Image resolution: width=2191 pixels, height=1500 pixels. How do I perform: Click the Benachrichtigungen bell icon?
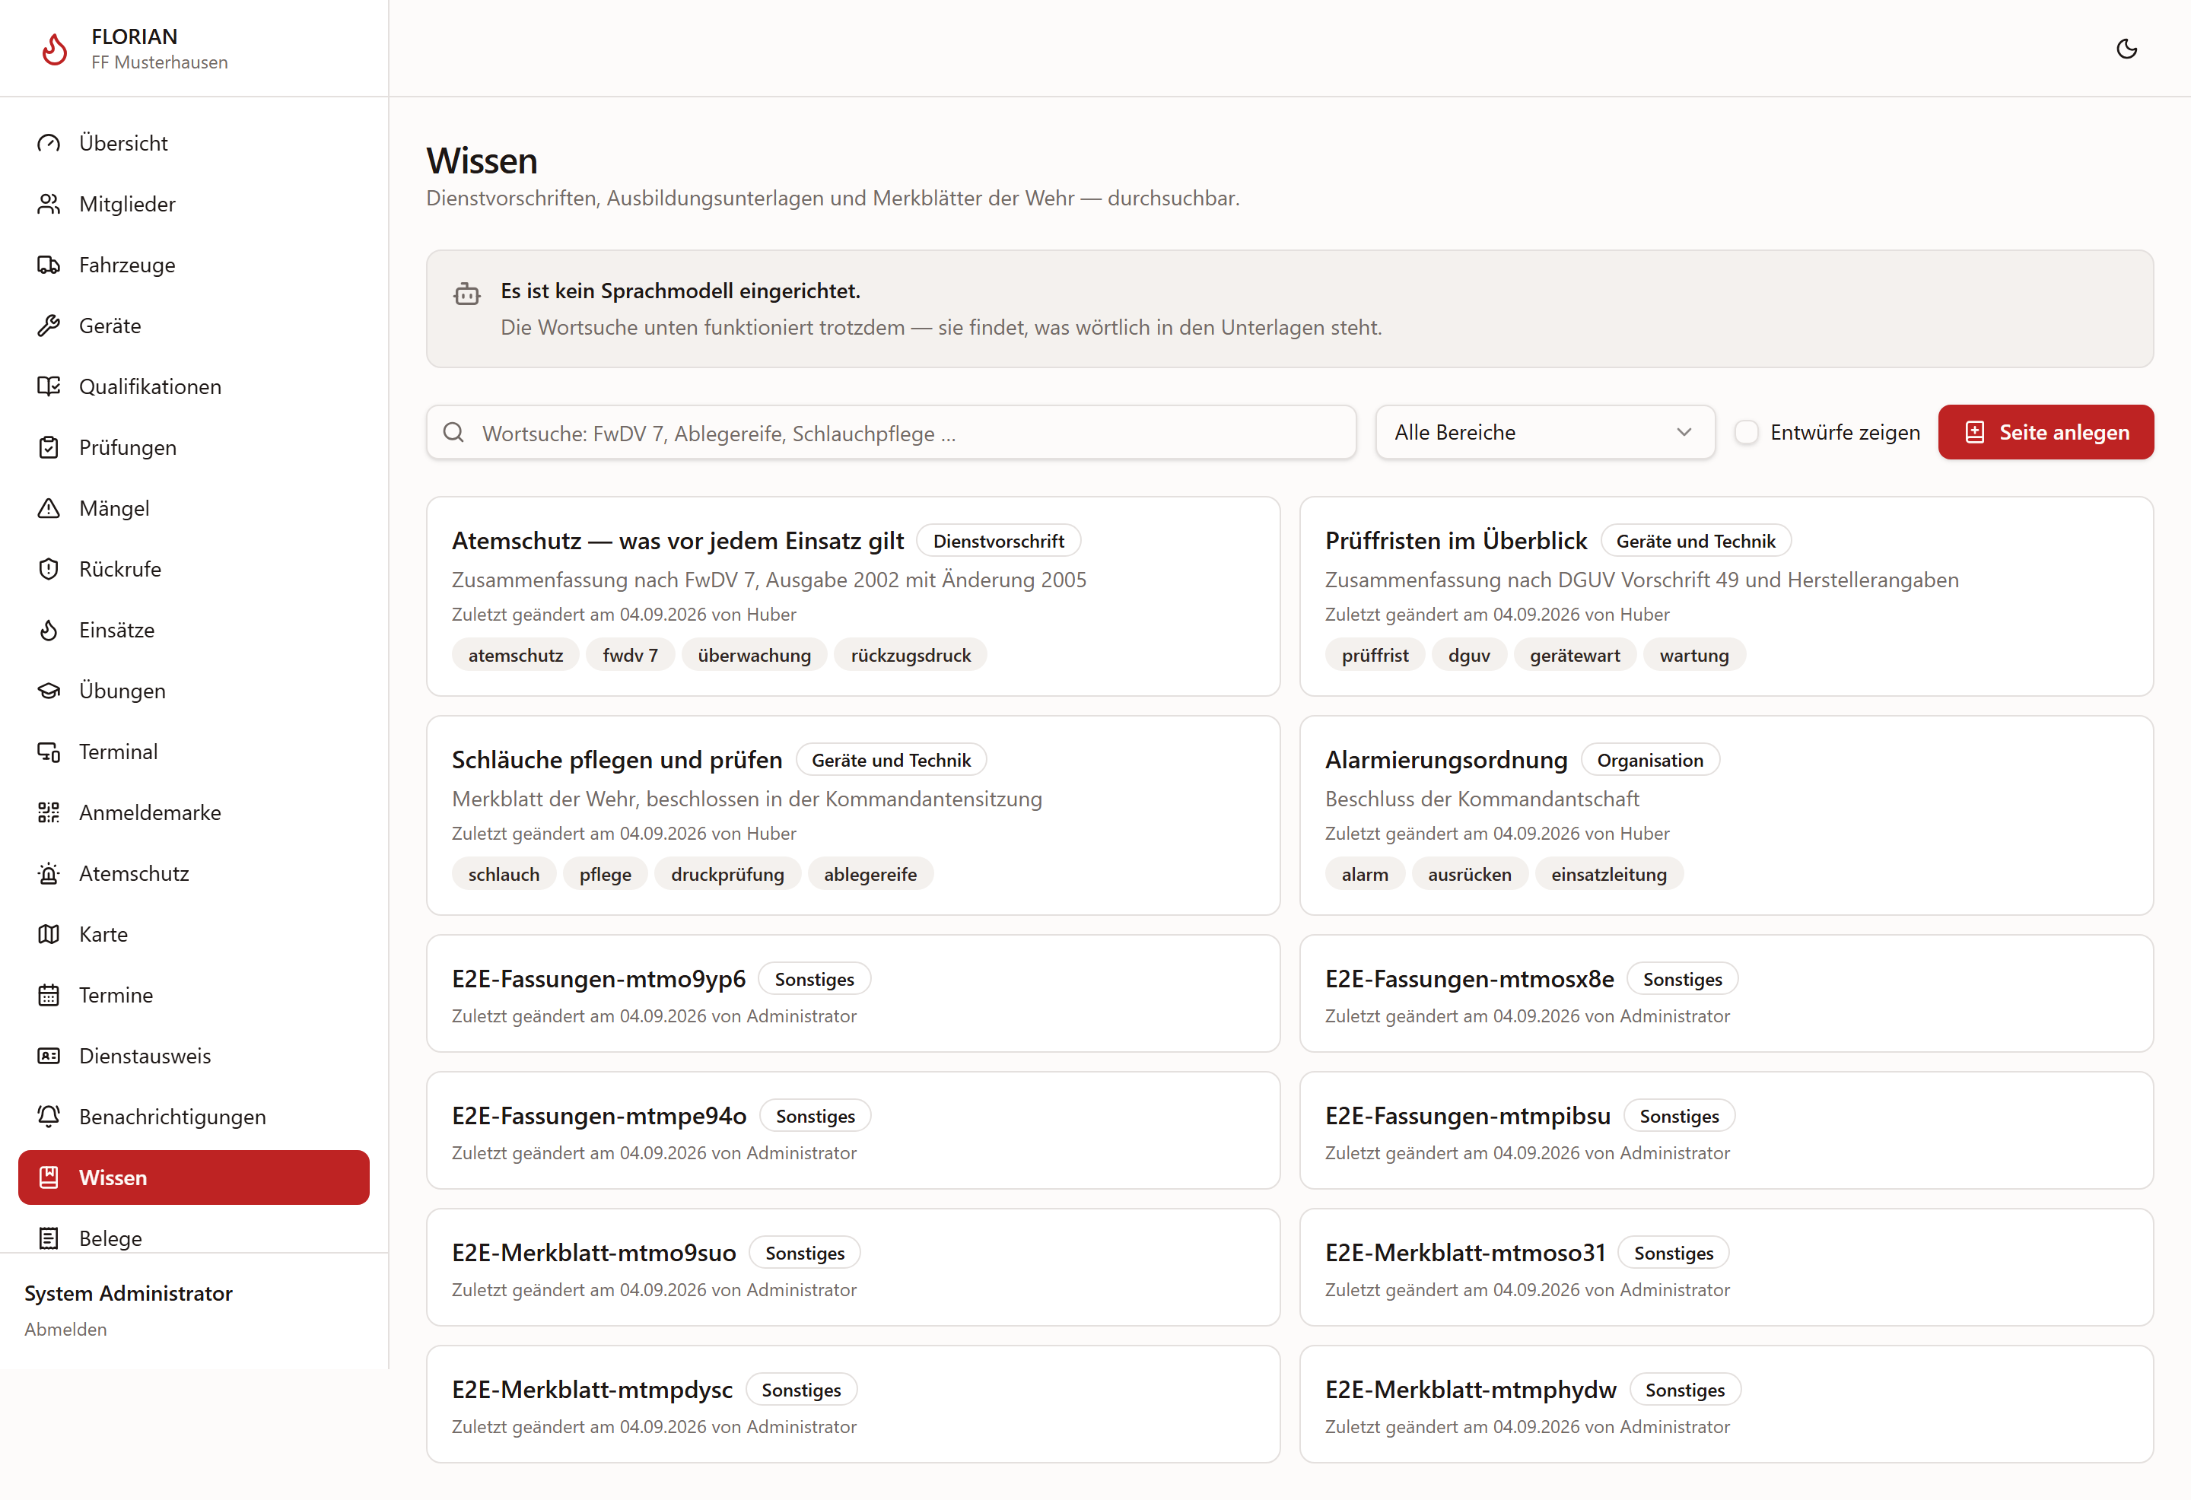pyautogui.click(x=49, y=1117)
